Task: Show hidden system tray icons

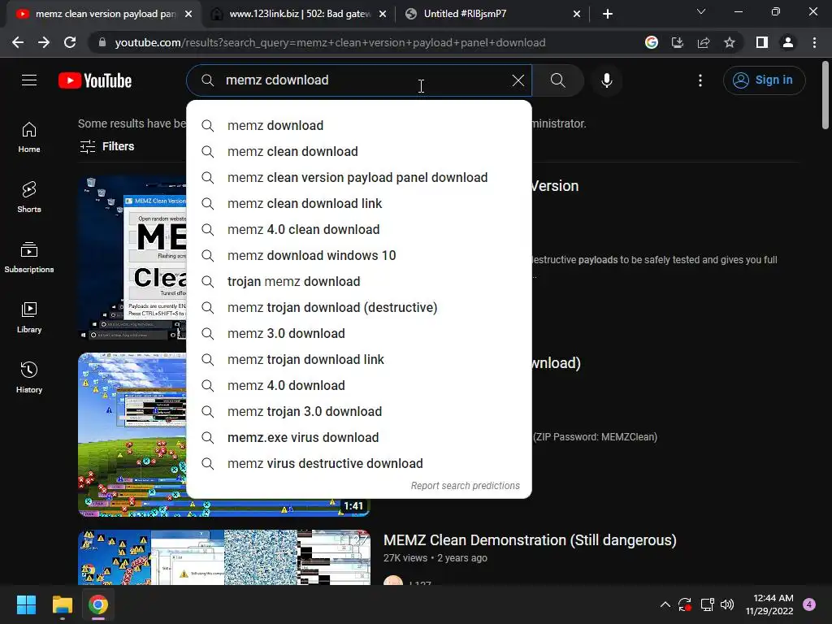Action: pos(665,604)
